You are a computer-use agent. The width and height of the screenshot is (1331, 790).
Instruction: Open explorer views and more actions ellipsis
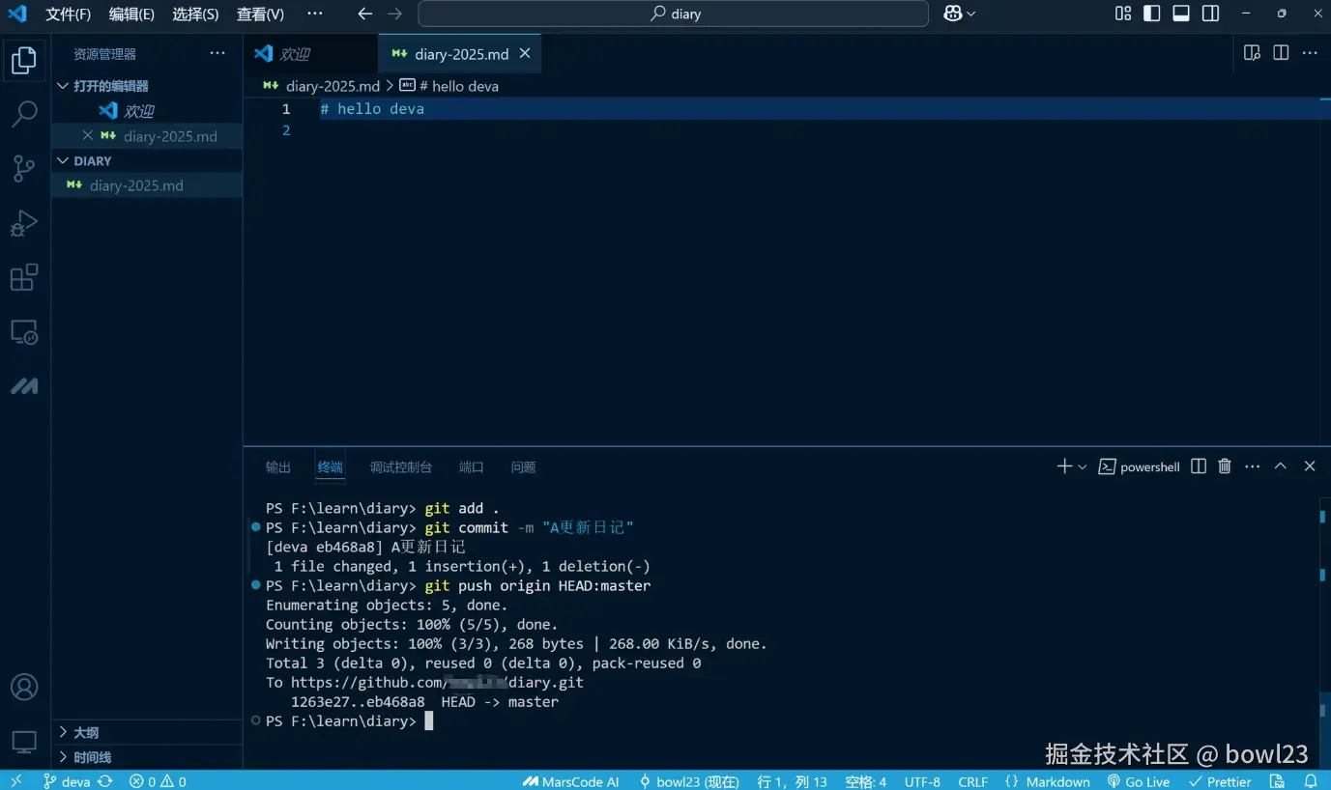pos(217,53)
